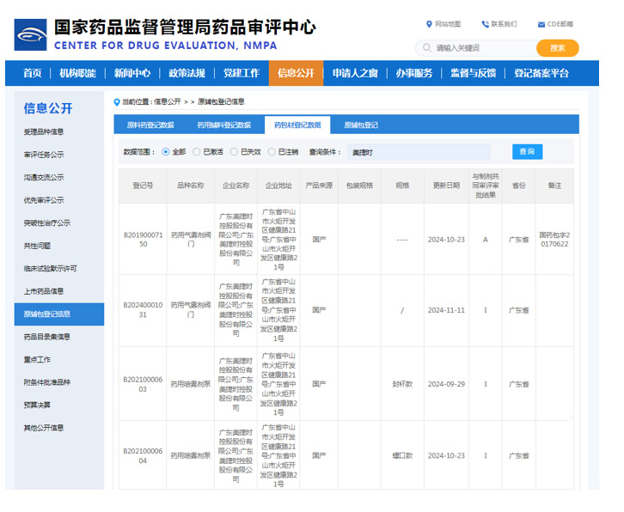Switch to the 药用辅料登记数据 tab
The width and height of the screenshot is (624, 512).
tap(224, 125)
